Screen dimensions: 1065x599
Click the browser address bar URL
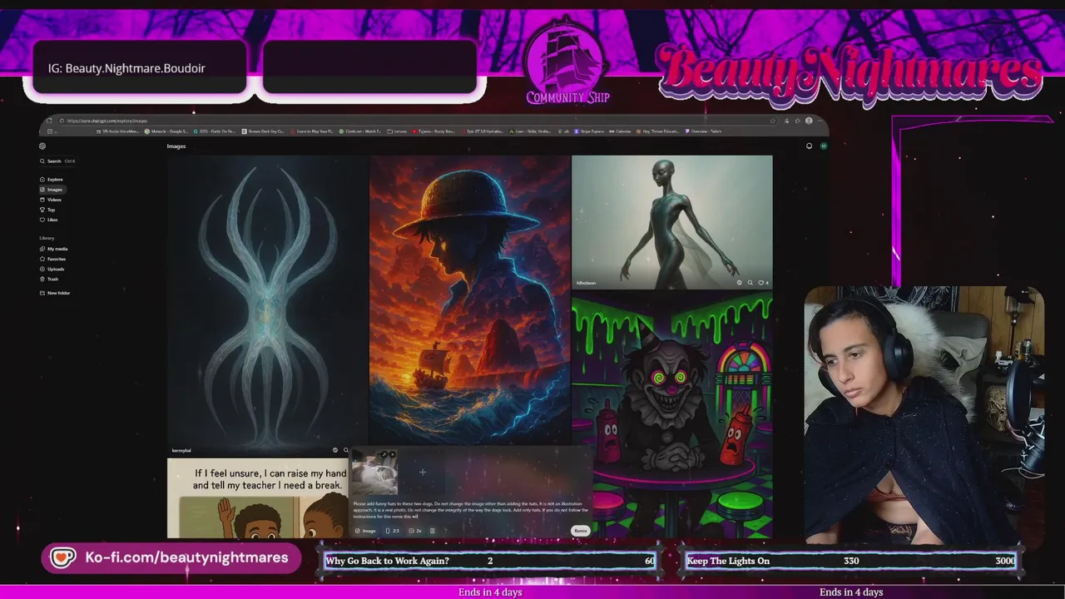click(x=107, y=121)
